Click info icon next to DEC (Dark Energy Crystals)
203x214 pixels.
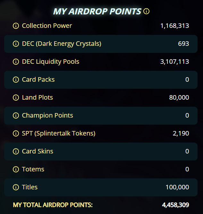16,44
